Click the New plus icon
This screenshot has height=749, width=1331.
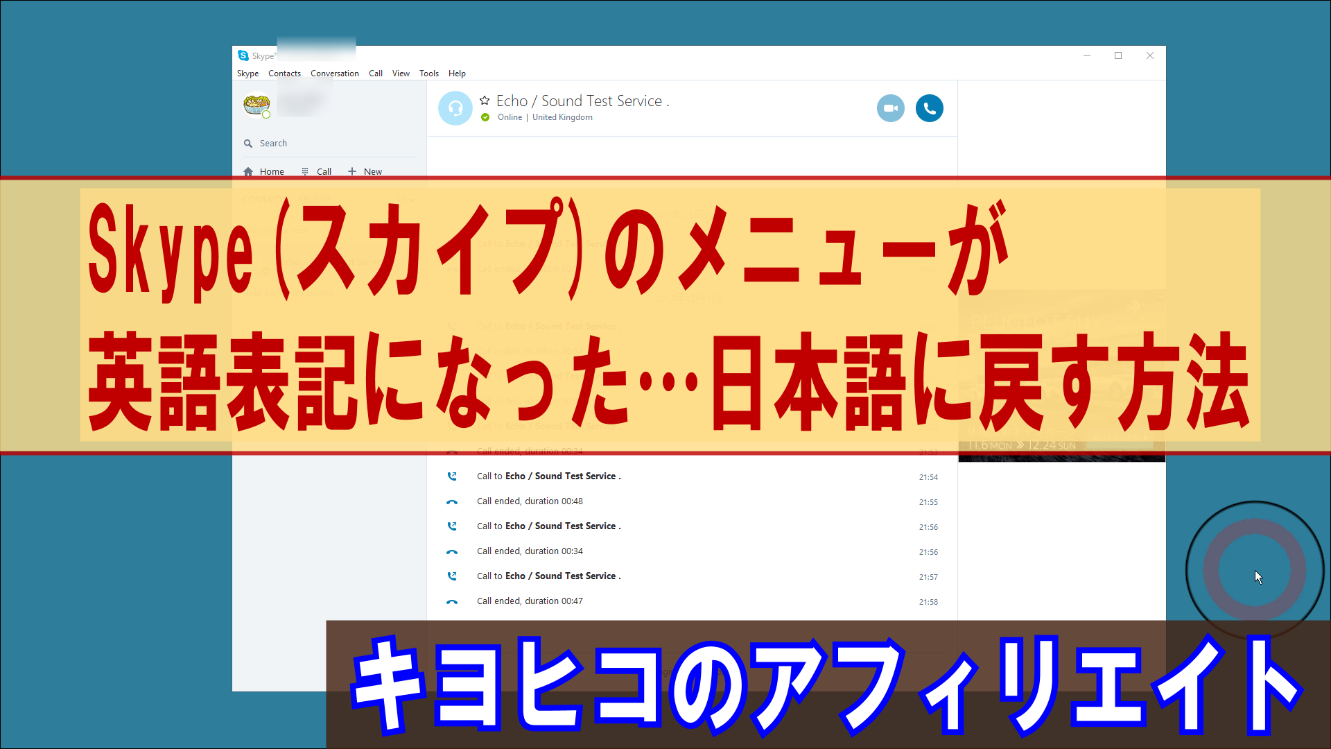(x=352, y=171)
